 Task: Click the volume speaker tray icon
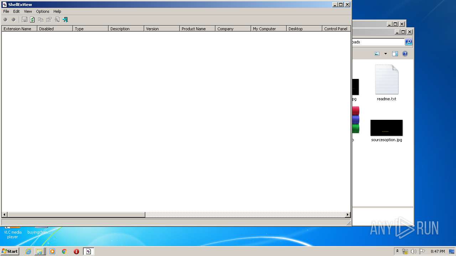point(414,251)
